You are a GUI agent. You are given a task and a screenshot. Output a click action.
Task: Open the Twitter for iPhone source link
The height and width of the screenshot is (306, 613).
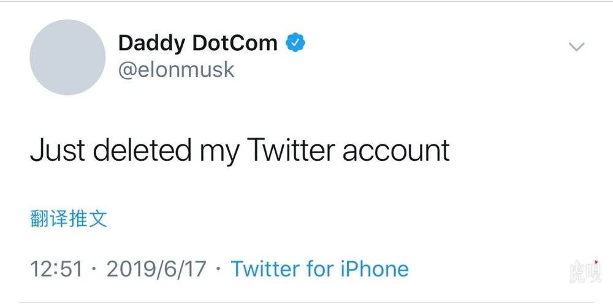(320, 269)
